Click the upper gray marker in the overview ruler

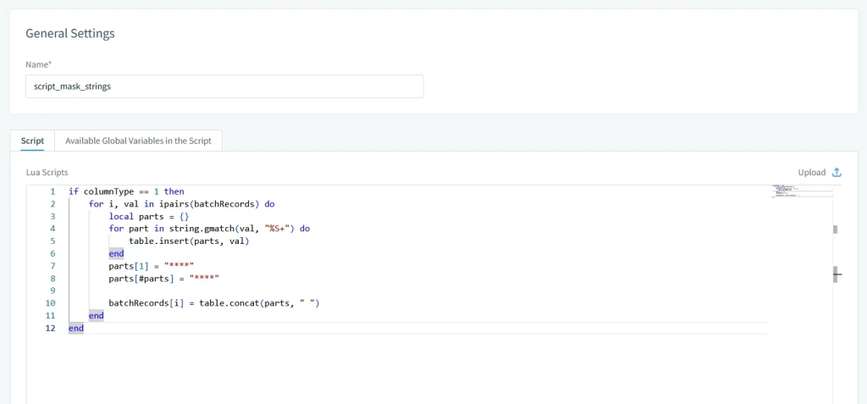pyautogui.click(x=836, y=229)
